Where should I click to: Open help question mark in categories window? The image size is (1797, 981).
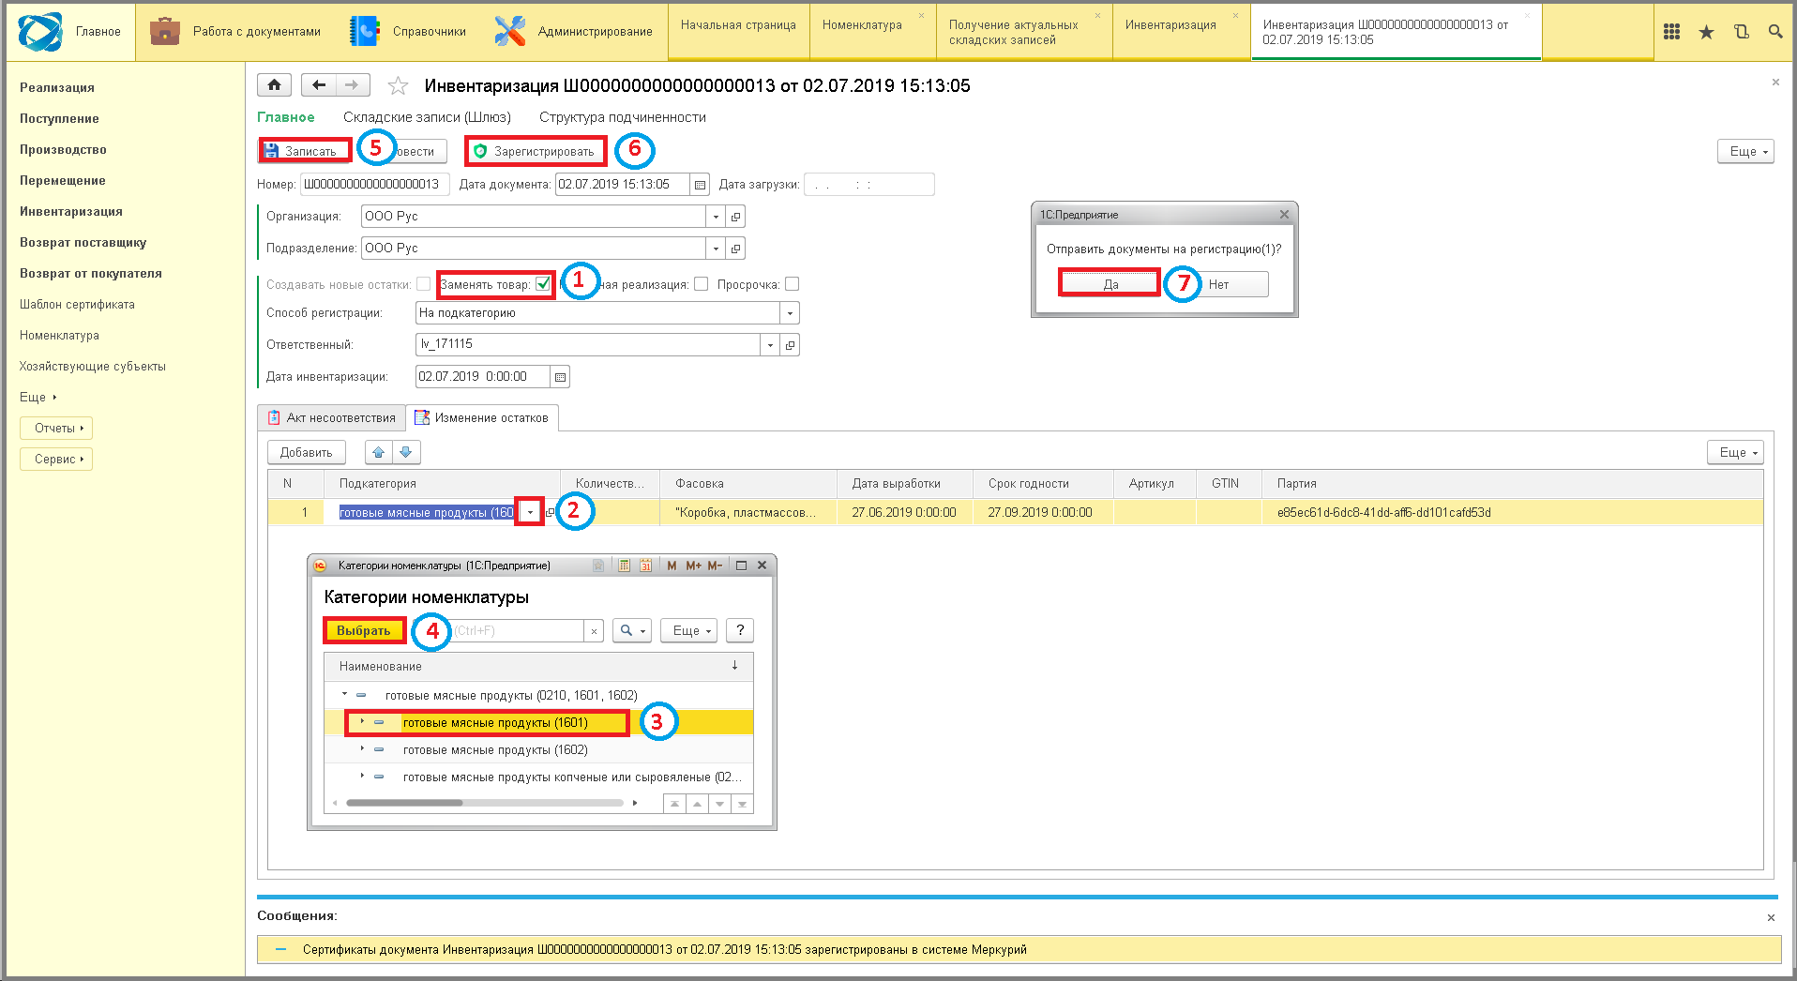coord(740,630)
